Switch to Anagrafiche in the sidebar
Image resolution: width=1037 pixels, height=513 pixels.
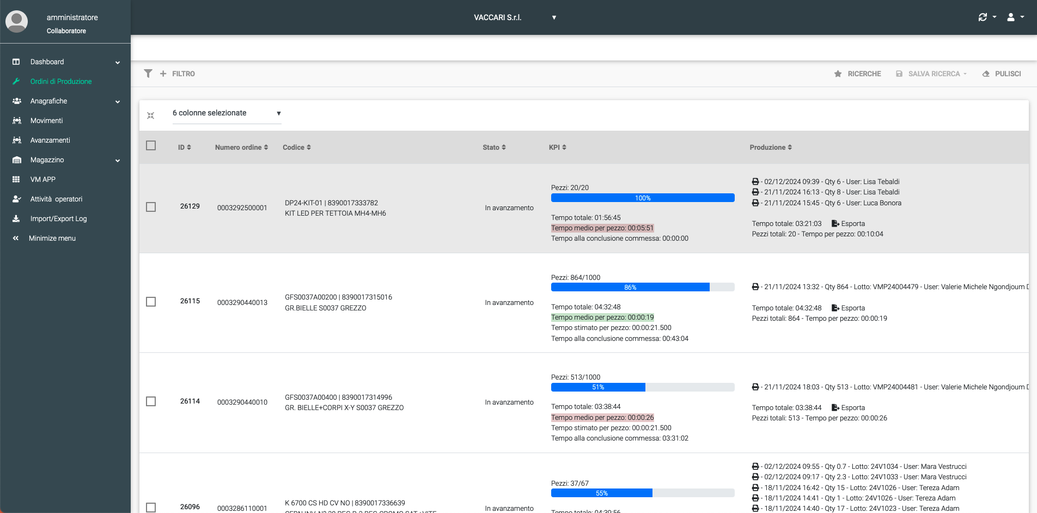pos(48,101)
